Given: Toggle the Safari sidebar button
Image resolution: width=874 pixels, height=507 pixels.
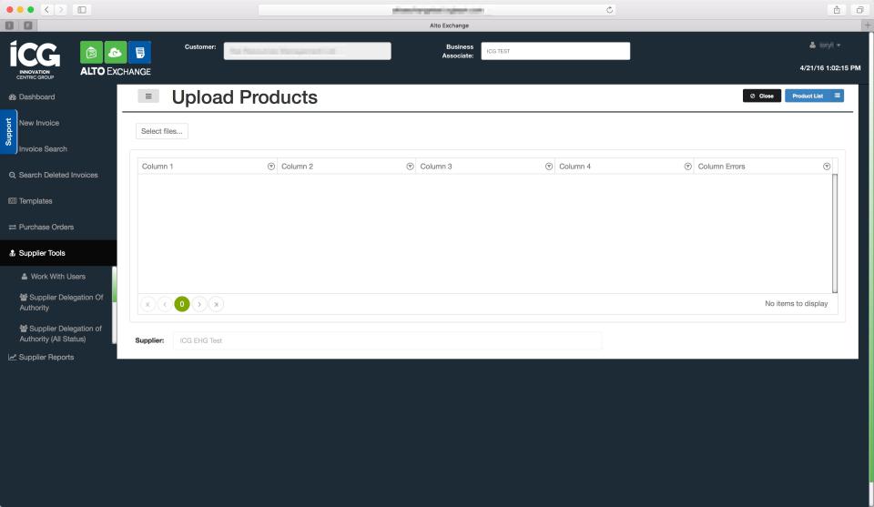Looking at the screenshot, I should coord(82,9).
